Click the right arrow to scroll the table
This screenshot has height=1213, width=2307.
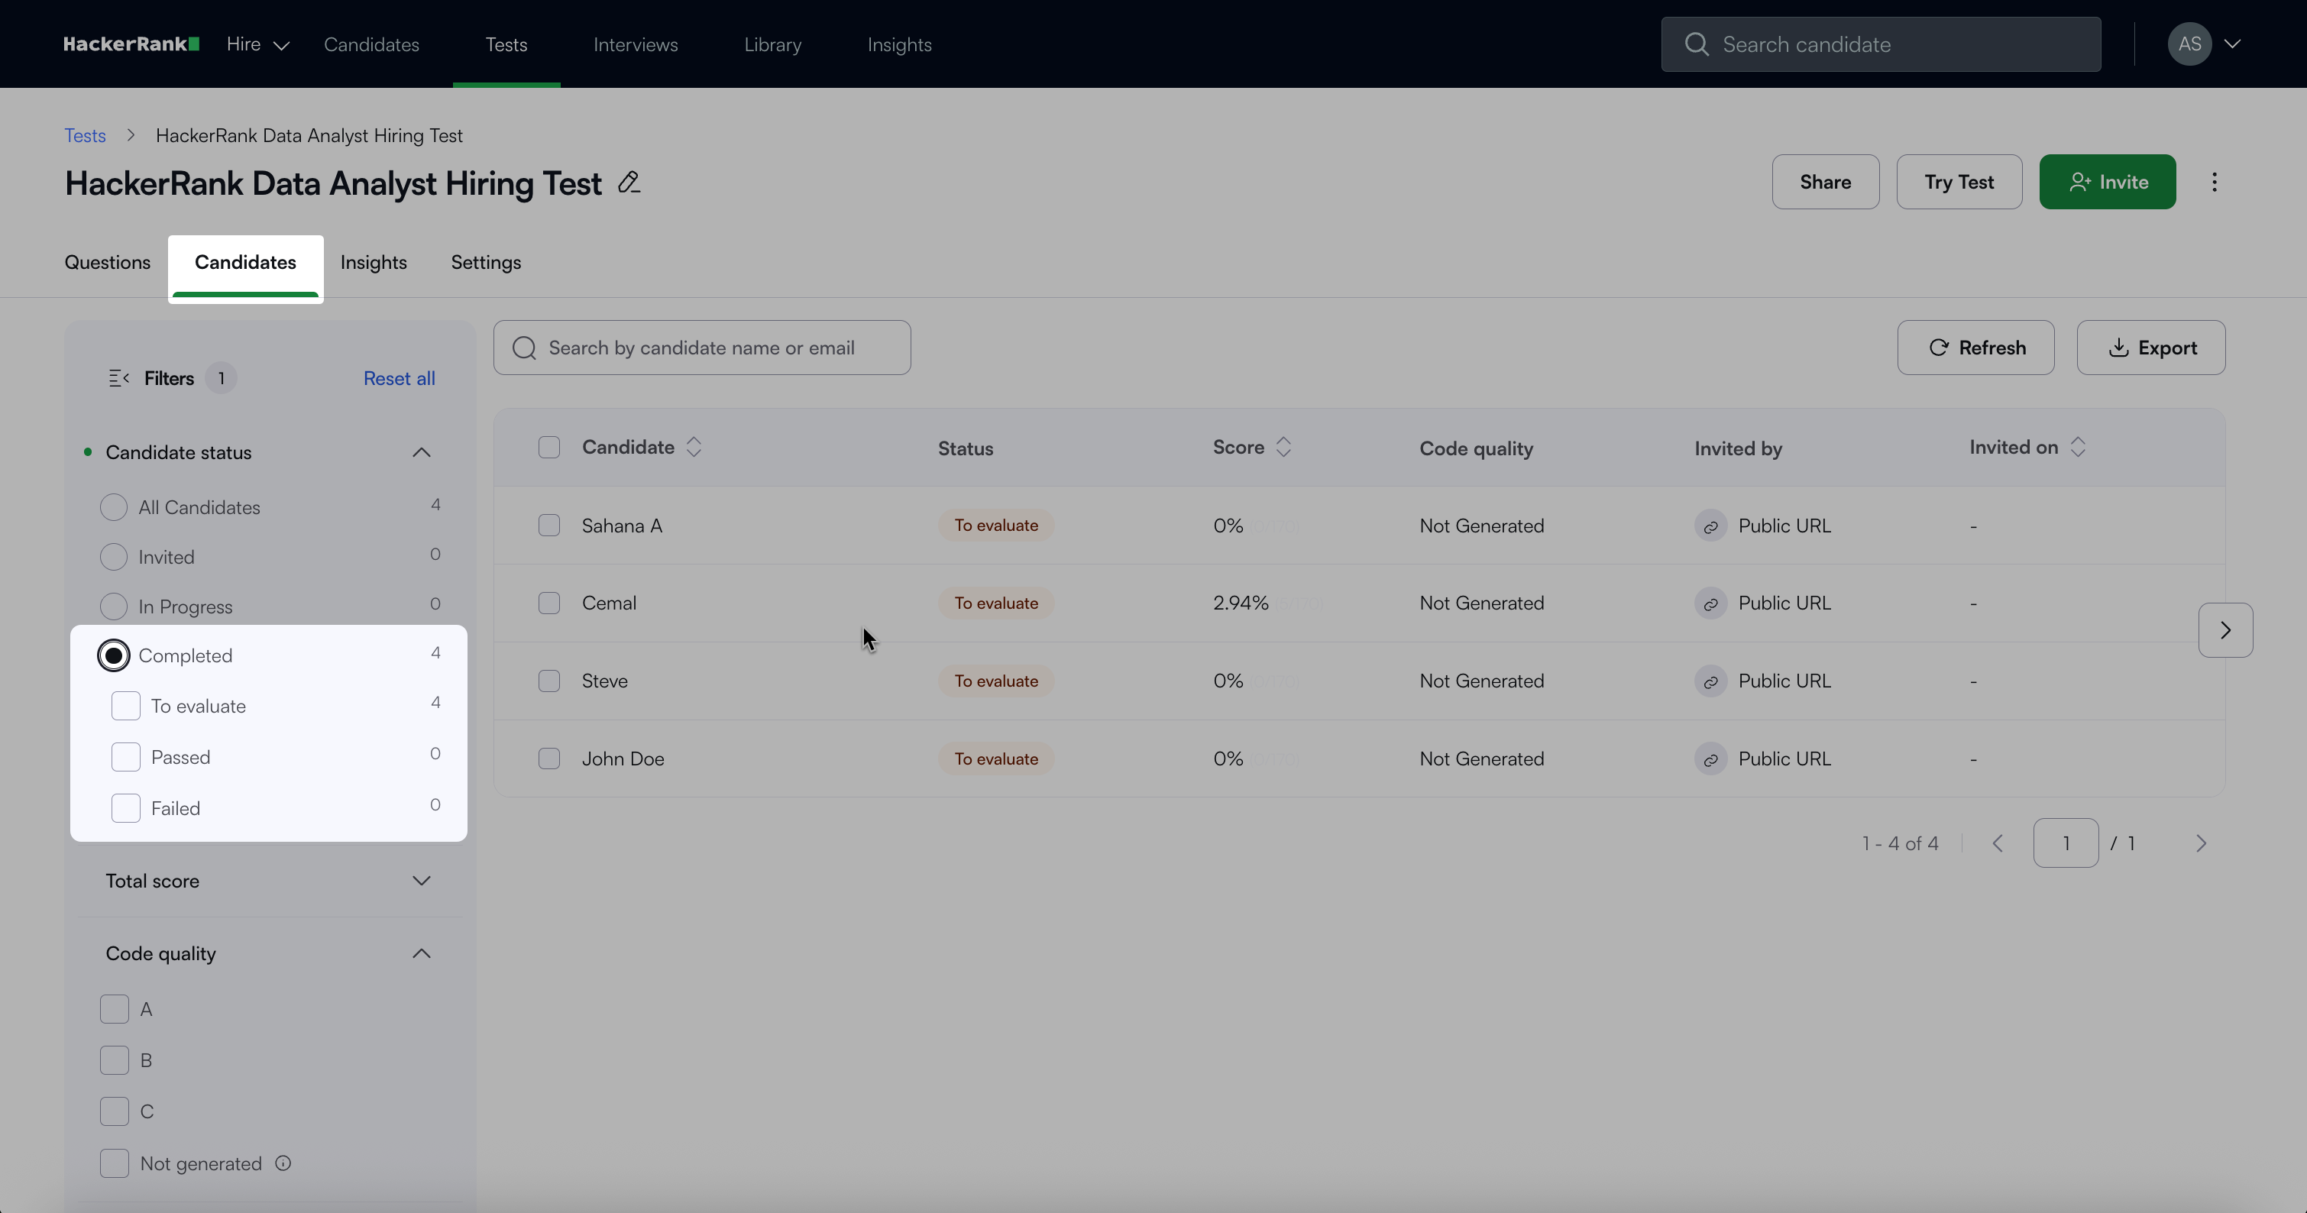tap(2224, 630)
